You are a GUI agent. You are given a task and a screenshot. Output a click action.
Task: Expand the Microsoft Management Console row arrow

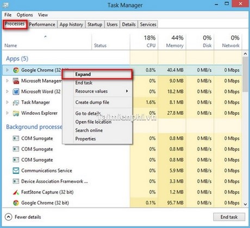(7, 81)
